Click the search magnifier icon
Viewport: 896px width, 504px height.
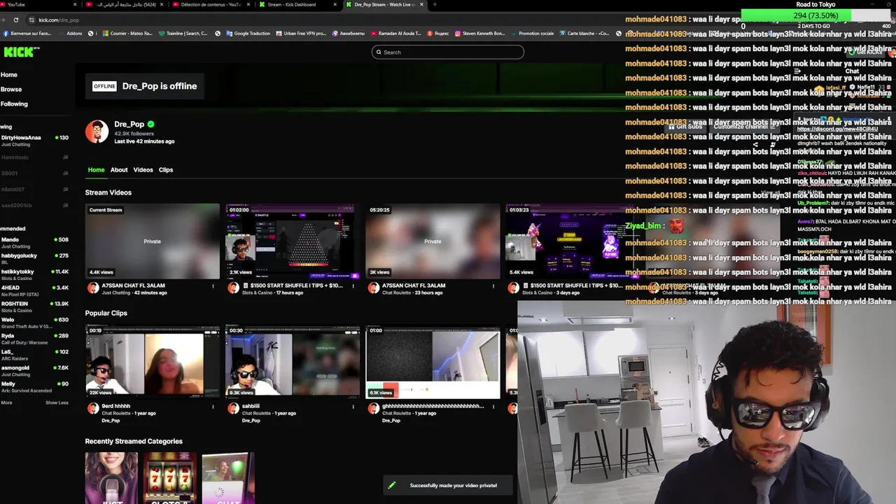pos(379,52)
